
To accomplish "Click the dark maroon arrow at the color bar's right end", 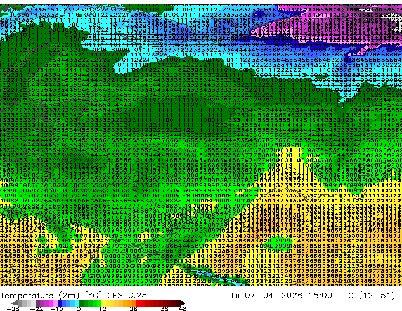I will [x=183, y=303].
